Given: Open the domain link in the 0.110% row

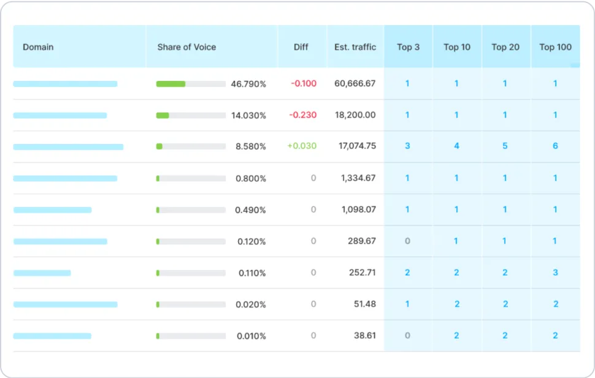Looking at the screenshot, I should click(x=42, y=273).
